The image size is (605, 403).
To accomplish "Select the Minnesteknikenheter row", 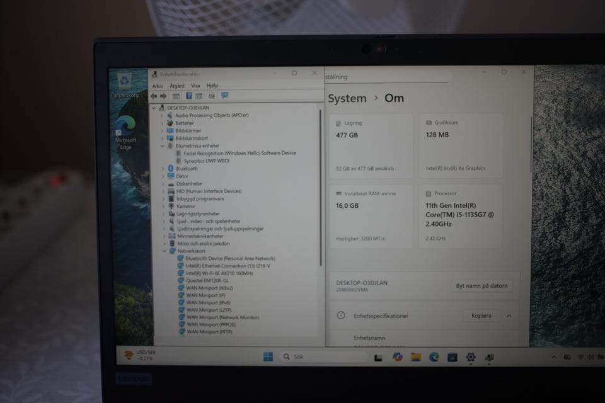I will tap(200, 236).
